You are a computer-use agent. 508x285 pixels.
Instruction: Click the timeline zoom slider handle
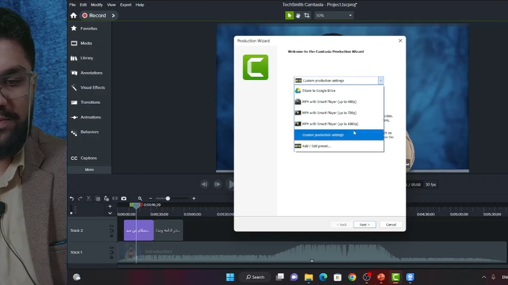168,198
